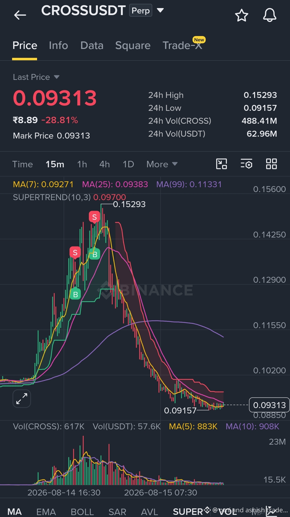This screenshot has width=290, height=517.
Task: Select the 15m interval
Action: (x=55, y=164)
